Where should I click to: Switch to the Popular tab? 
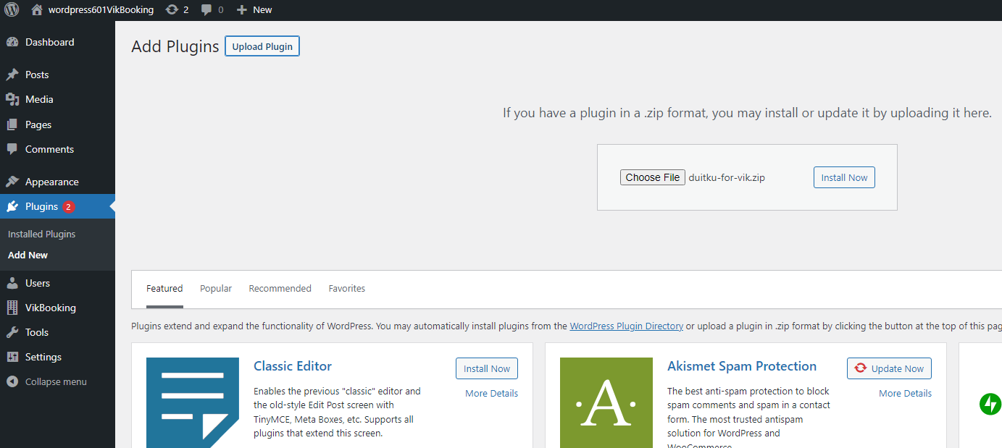216,288
